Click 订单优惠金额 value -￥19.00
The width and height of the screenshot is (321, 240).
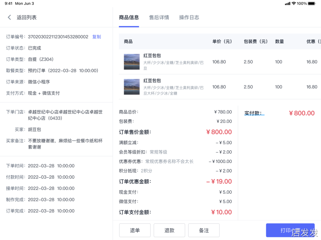click(x=219, y=181)
